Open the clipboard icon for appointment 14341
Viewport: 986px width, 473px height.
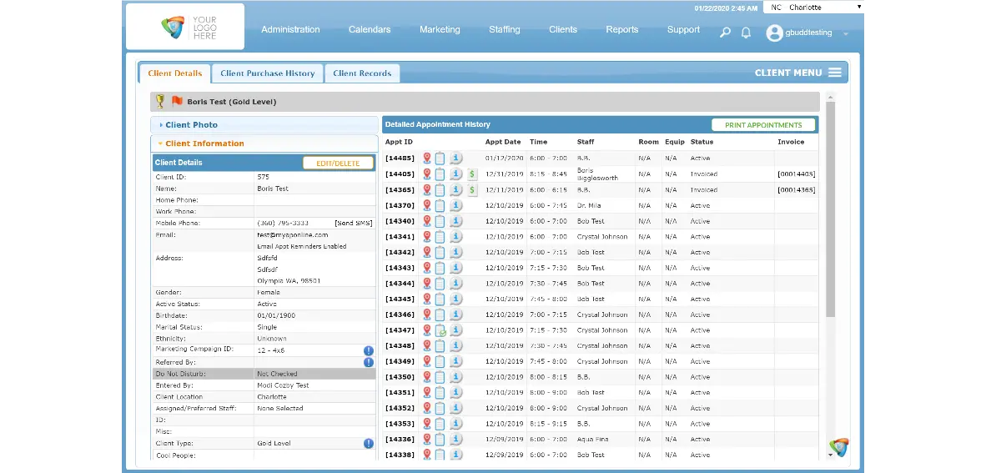point(440,237)
